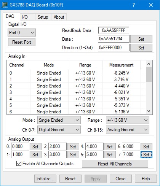Click Set for analog output 4
The image size is (160, 186).
coord(110,147)
